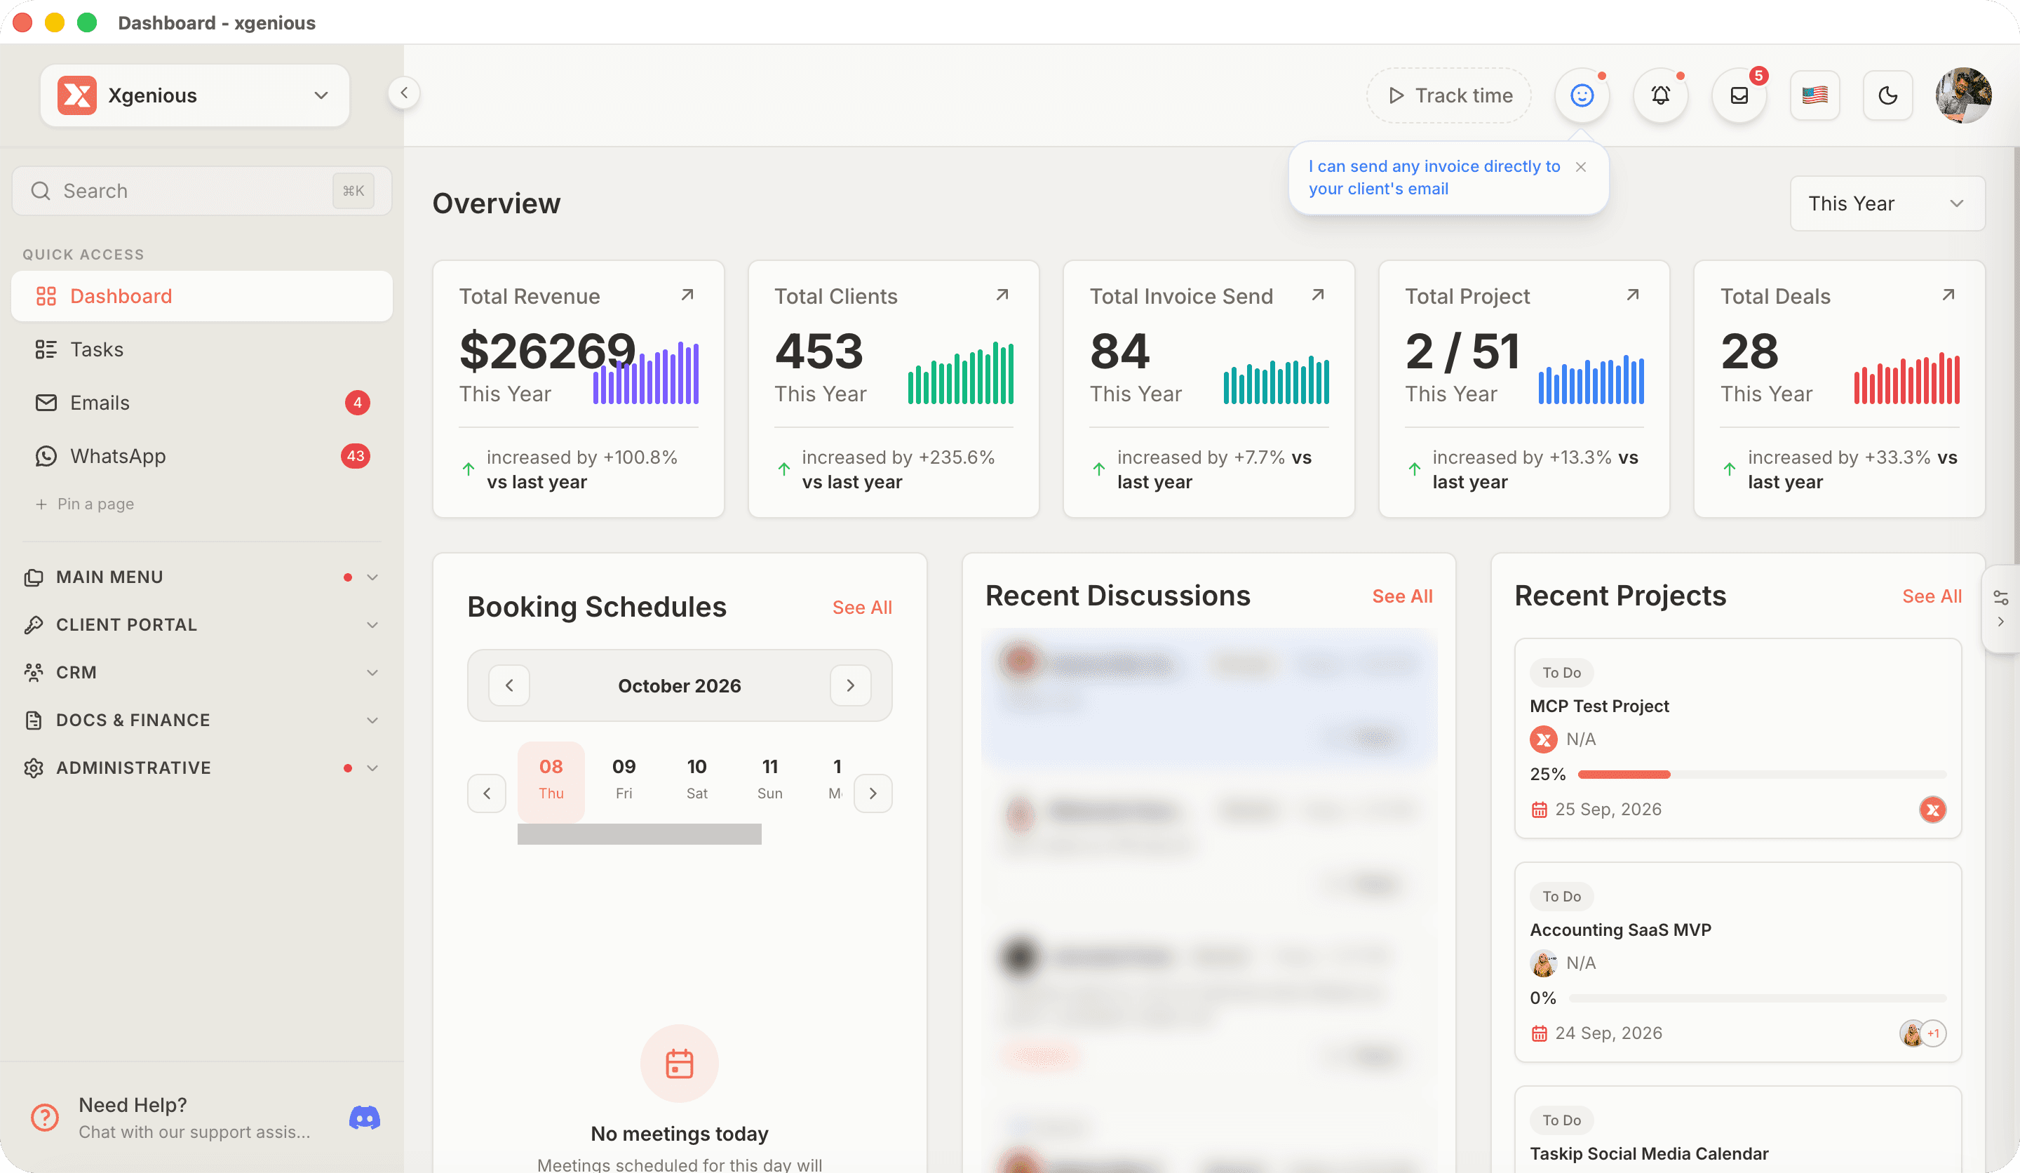
Task: Click the Client Portal key icon
Action: point(34,624)
